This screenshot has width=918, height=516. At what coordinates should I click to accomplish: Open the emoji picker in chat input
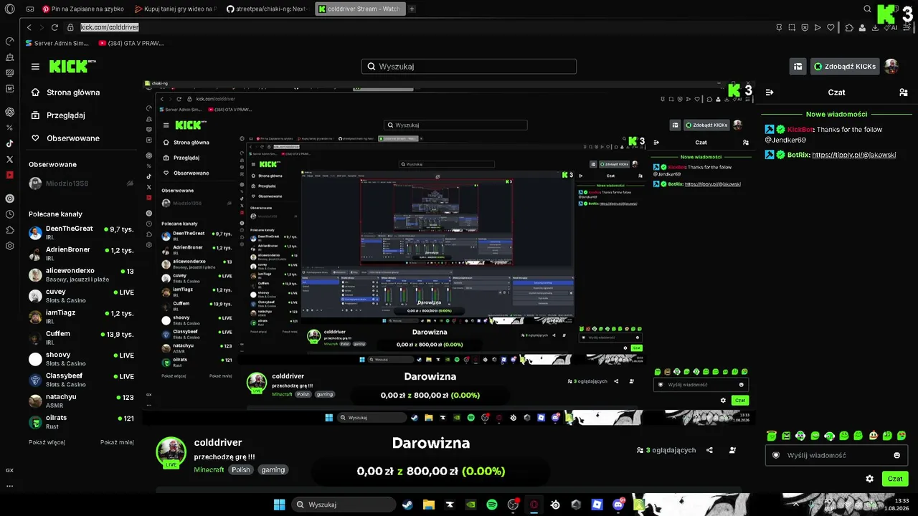[x=896, y=455]
